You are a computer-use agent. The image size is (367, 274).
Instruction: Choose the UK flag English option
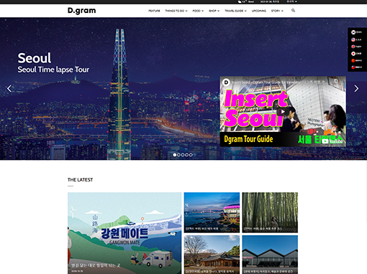coord(356,47)
